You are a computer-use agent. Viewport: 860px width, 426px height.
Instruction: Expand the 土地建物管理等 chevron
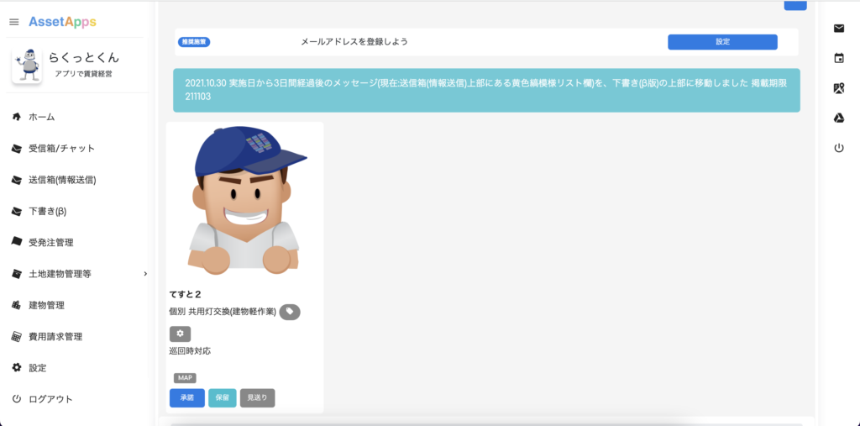pyautogui.click(x=145, y=273)
